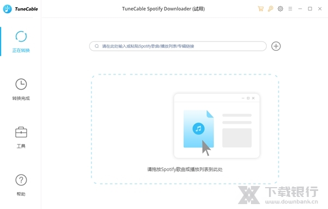Click the 请拖放Spotify歌曲 drop hint text
Image resolution: width=328 pixels, height=209 pixels.
point(185,169)
